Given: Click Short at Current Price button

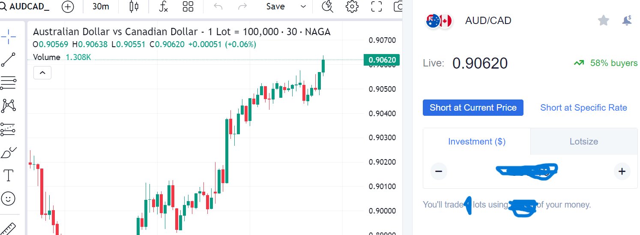Looking at the screenshot, I should (x=473, y=108).
